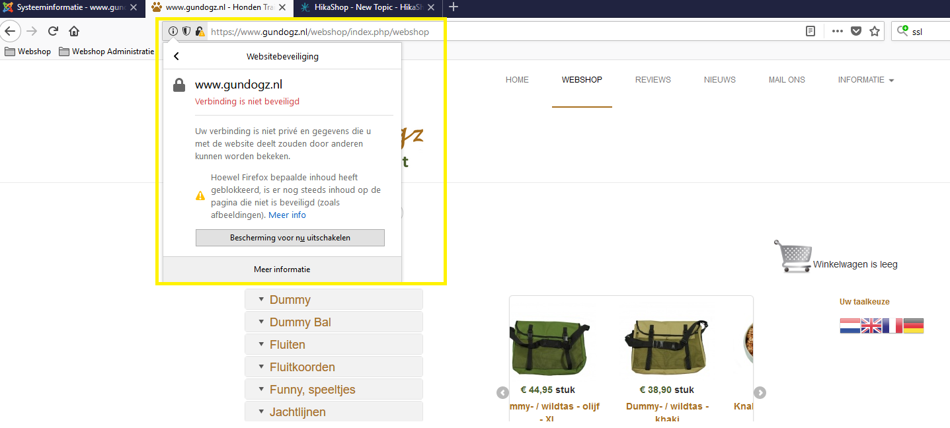The width and height of the screenshot is (950, 428).
Task: Click next arrow of product carousel
Action: coord(760,393)
